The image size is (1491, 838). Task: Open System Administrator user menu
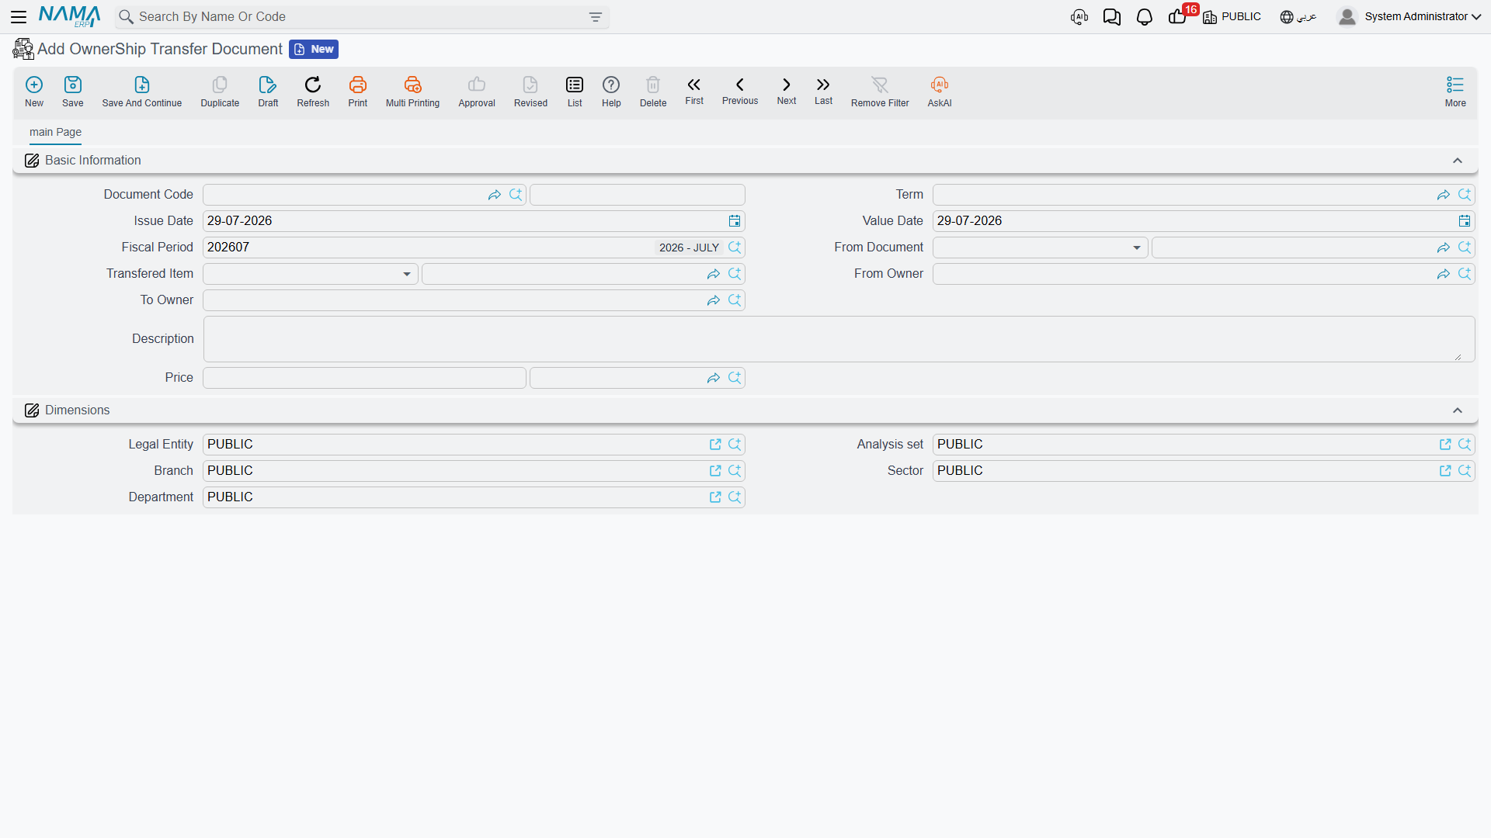click(x=1409, y=17)
